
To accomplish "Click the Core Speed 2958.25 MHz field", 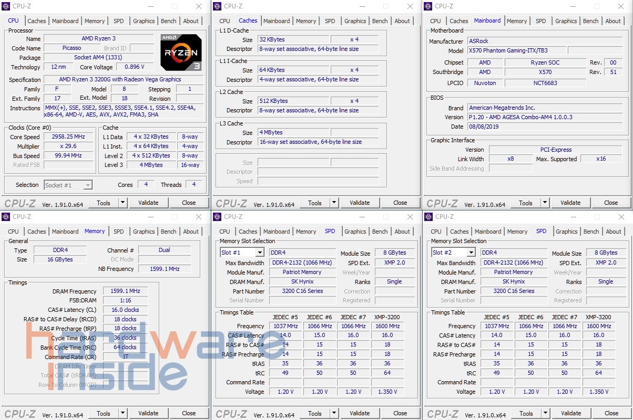I will 68,137.
